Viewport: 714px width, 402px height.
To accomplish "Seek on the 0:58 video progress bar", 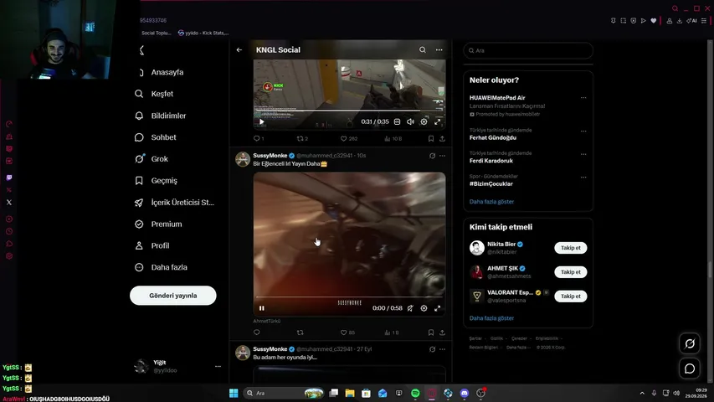I will tap(349, 297).
